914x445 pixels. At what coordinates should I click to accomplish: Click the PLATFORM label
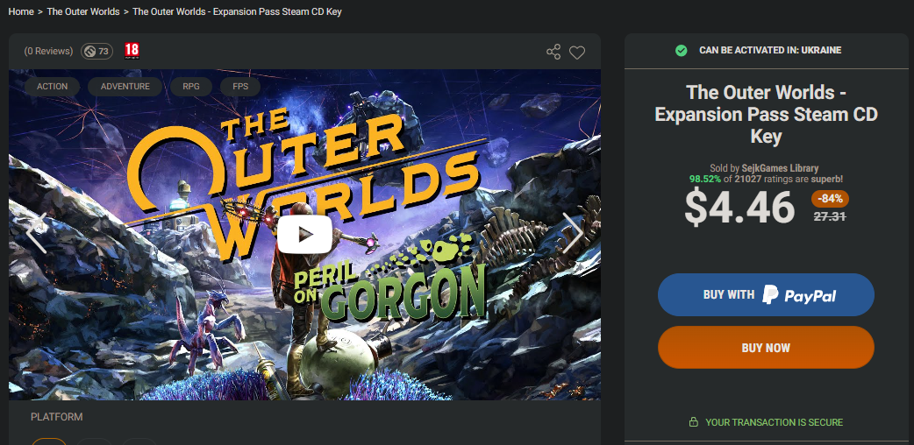56,417
